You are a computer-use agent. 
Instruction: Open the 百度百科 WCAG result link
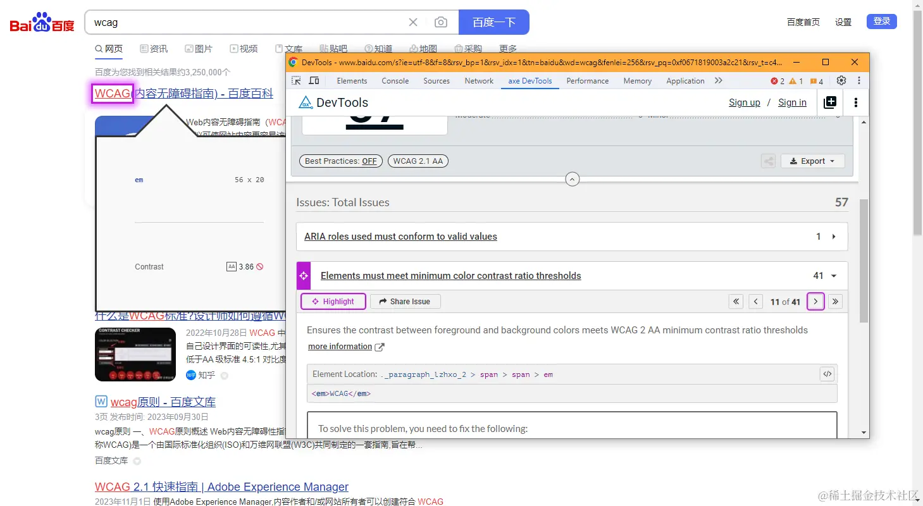pyautogui.click(x=184, y=94)
